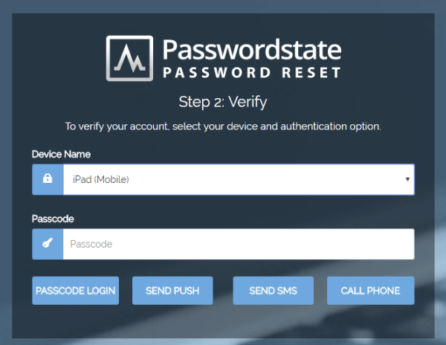Click the PASSCODE LOGIN button

tap(75, 291)
